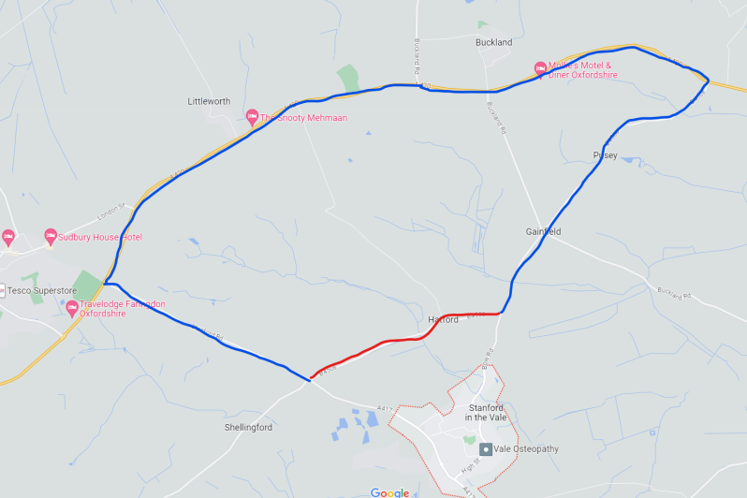The height and width of the screenshot is (498, 747).
Task: Click The Snooty Mehmaan hotel pin icon
Action: click(252, 117)
